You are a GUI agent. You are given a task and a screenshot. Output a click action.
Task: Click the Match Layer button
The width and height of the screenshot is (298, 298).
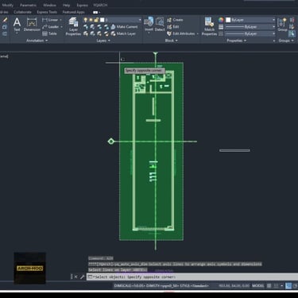(x=123, y=33)
